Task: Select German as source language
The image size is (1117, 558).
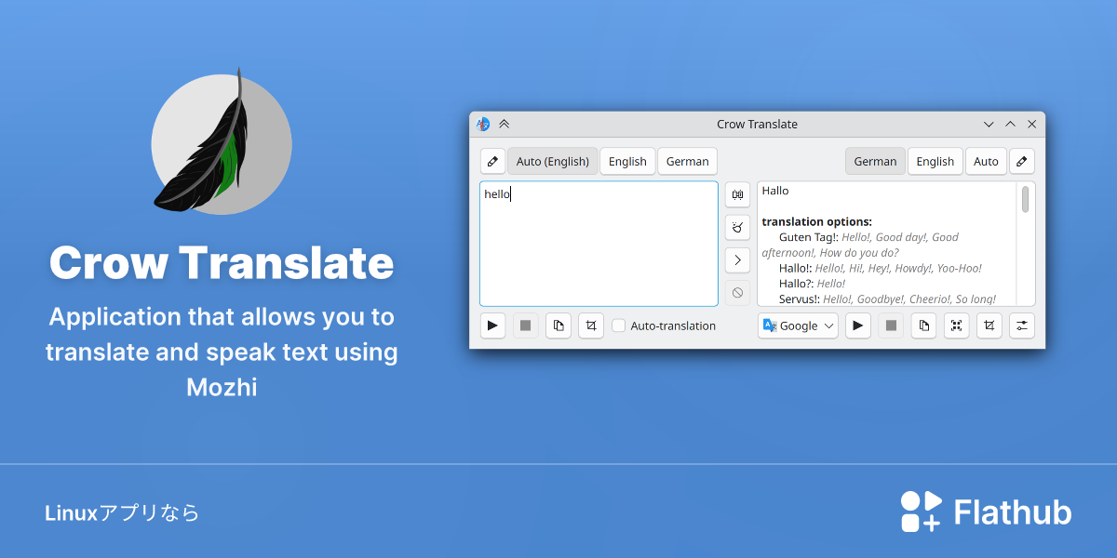Action: coord(688,161)
